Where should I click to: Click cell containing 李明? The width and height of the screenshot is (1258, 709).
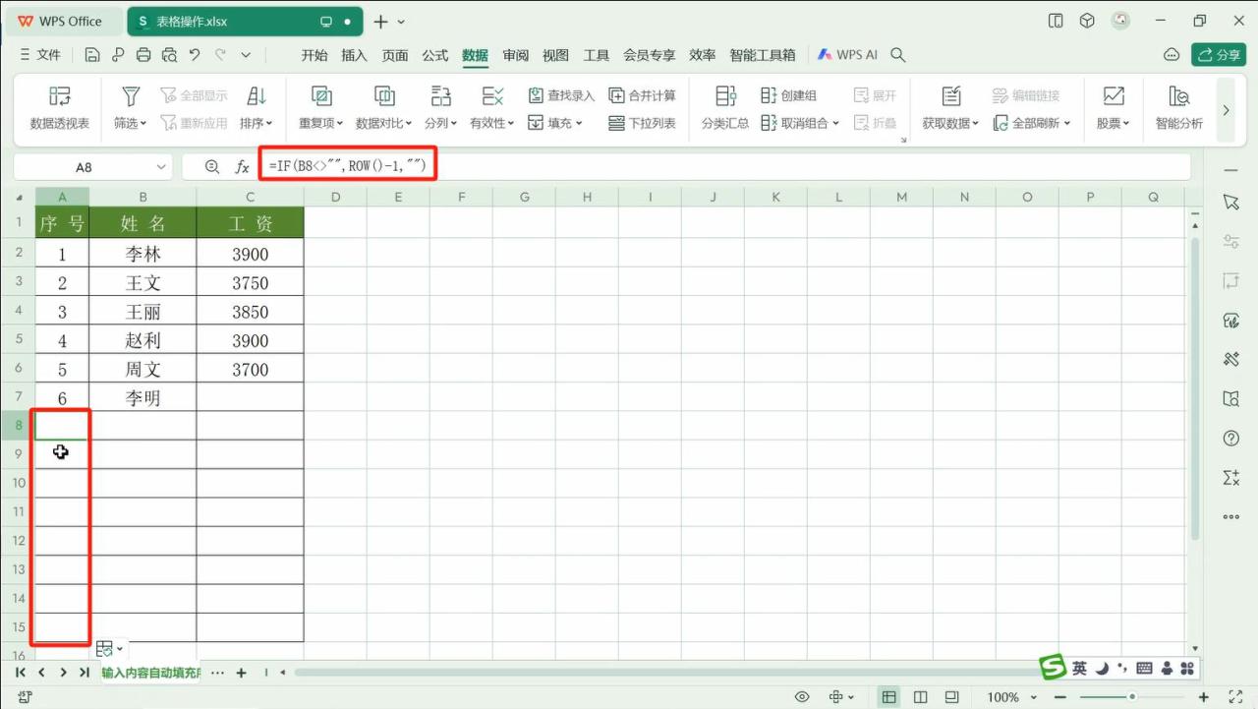point(143,398)
